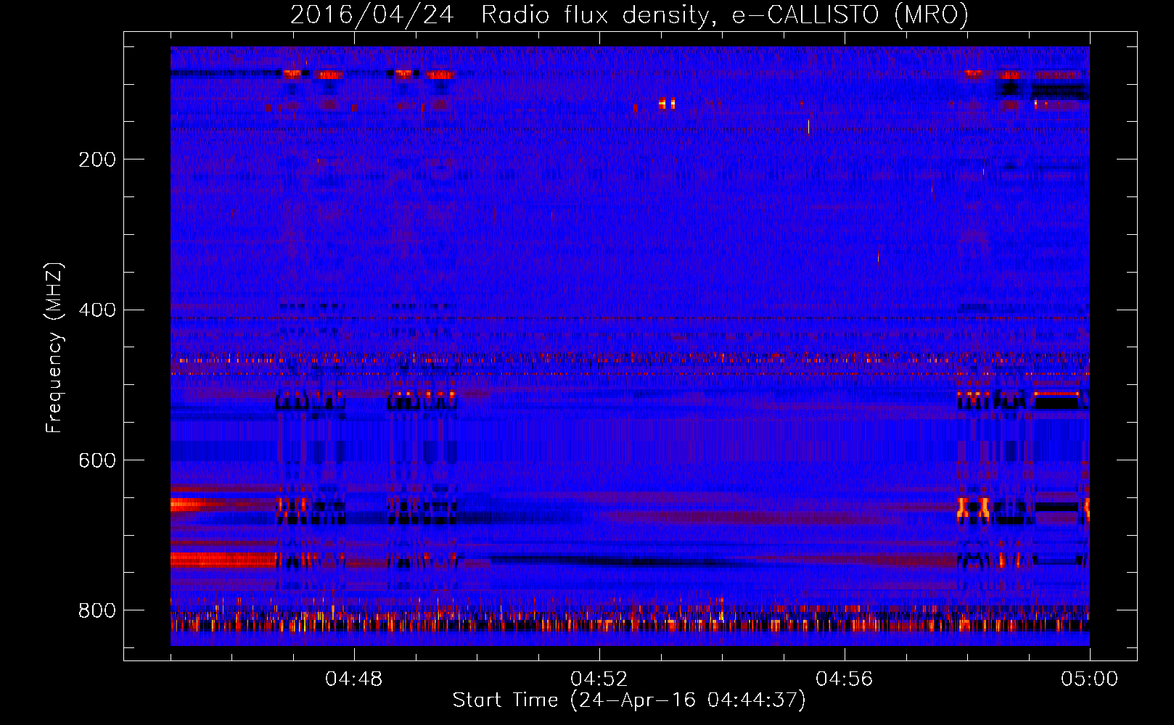
Task: Click the date "2016/04/24" in the title
Action: pos(372,14)
